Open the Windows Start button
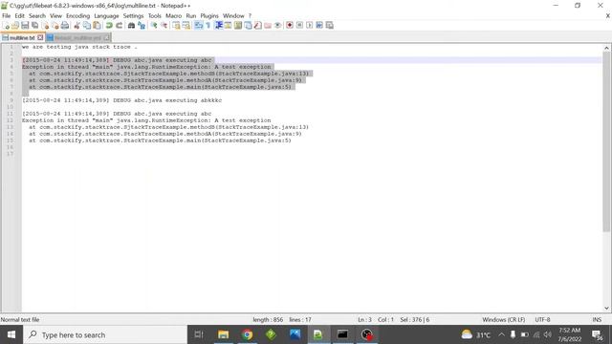This screenshot has width=612, height=344. (x=11, y=334)
